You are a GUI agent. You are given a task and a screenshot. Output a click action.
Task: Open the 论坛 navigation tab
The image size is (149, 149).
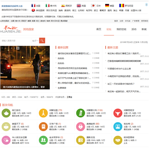point(109,29)
